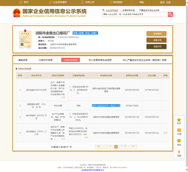Select the 严重违法失信企业名单 search category
Viewport: 188px width, 172px height.
[149, 10]
